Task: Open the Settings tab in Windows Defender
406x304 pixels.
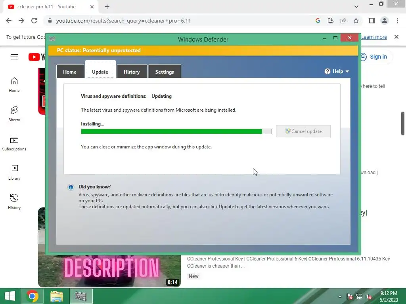Action: coord(165,72)
